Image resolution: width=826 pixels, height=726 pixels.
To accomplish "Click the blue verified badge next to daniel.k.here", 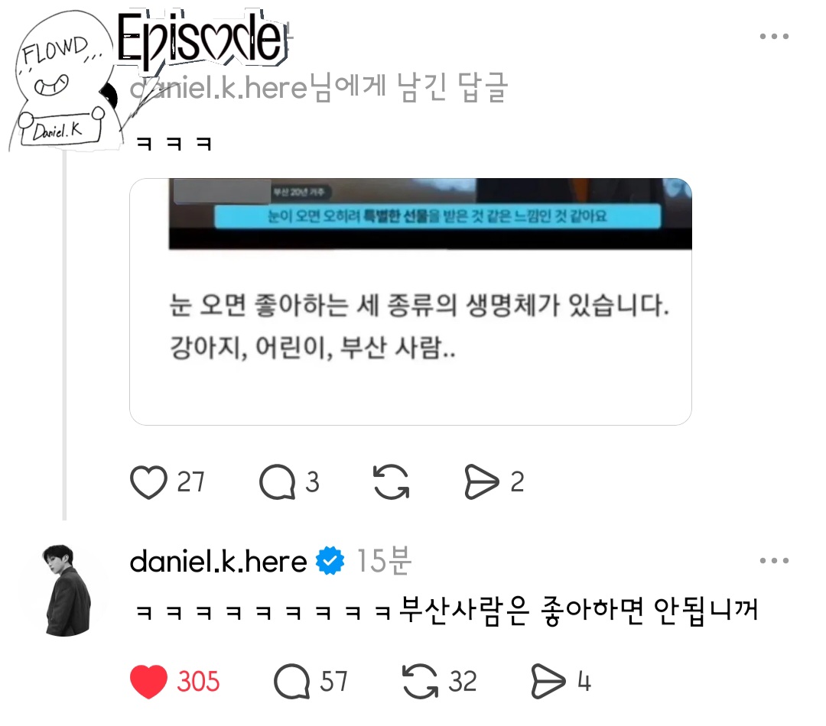I will (330, 561).
